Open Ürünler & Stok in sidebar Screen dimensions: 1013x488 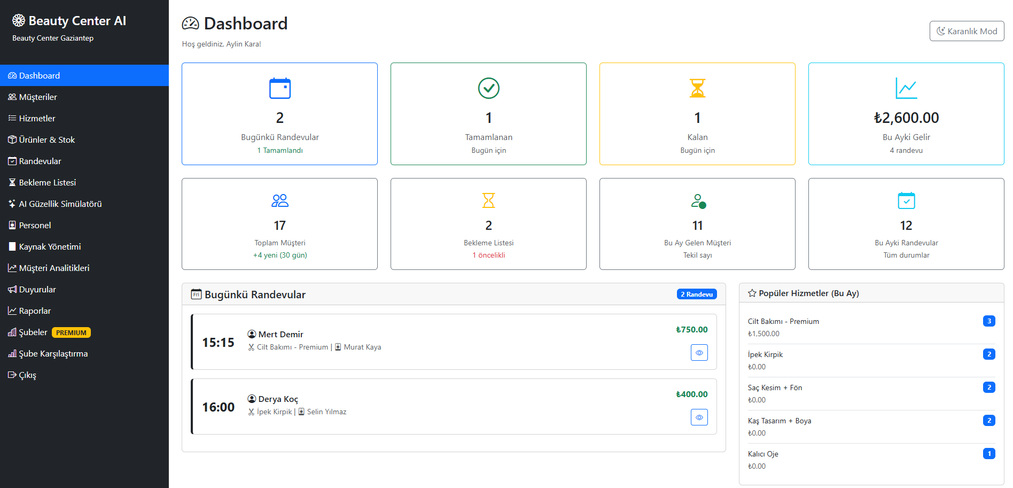point(46,140)
